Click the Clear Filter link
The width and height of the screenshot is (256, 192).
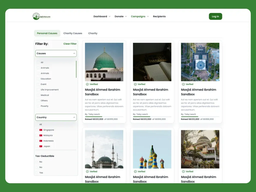[70, 44]
